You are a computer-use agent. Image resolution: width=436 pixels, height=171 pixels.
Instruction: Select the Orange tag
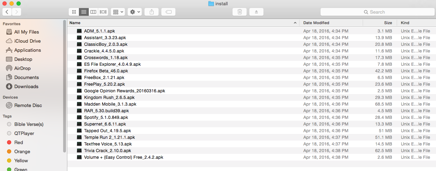pos(22,151)
